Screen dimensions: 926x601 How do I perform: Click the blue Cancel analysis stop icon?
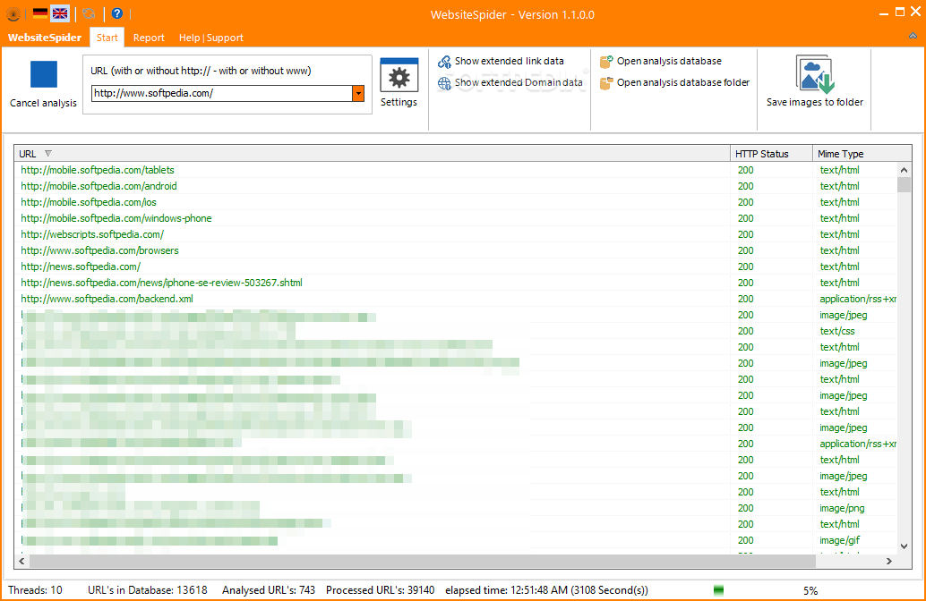(x=44, y=74)
